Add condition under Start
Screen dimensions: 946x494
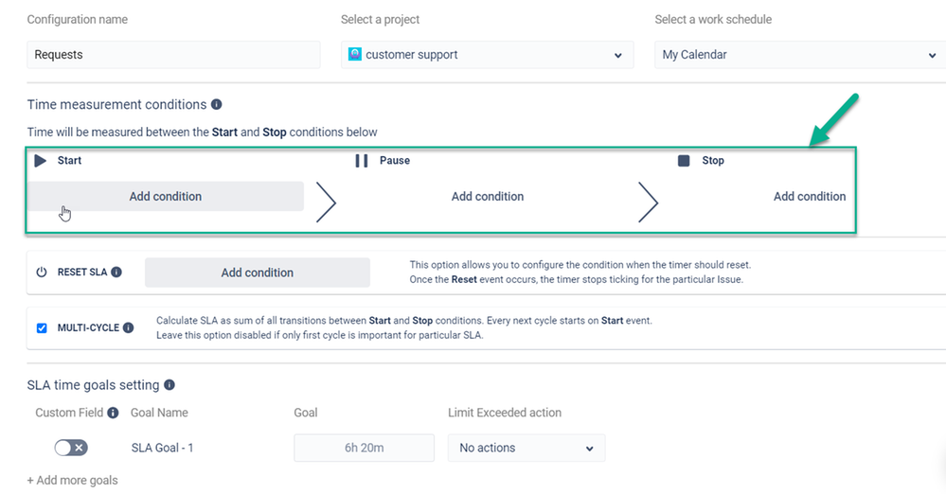click(166, 197)
